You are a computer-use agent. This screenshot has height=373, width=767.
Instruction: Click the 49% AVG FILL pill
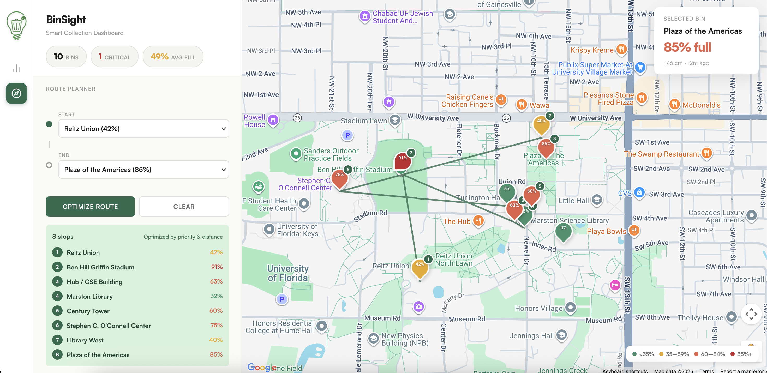coord(173,57)
